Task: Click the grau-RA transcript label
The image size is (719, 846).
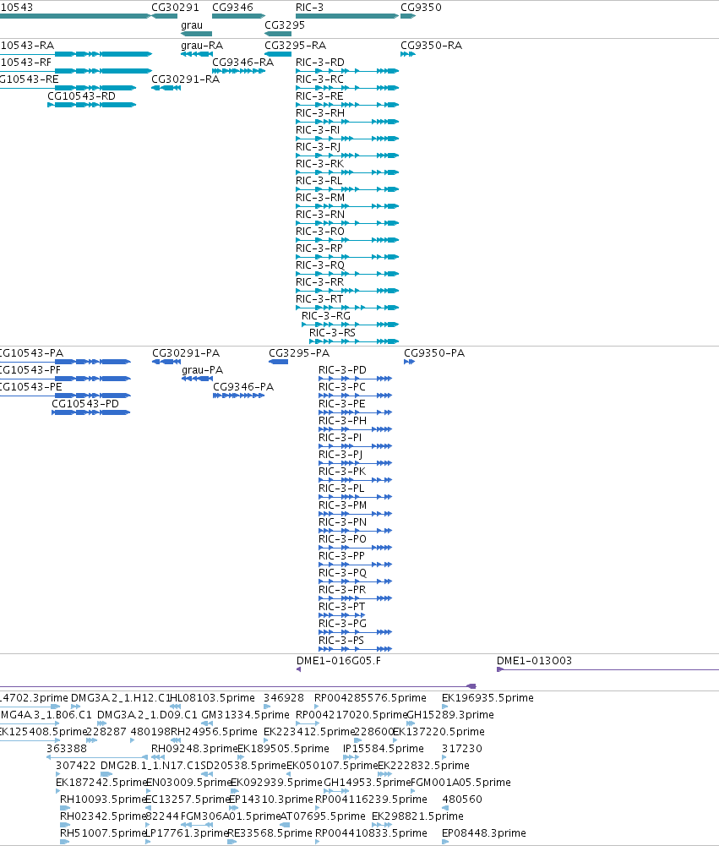Action: pos(202,46)
